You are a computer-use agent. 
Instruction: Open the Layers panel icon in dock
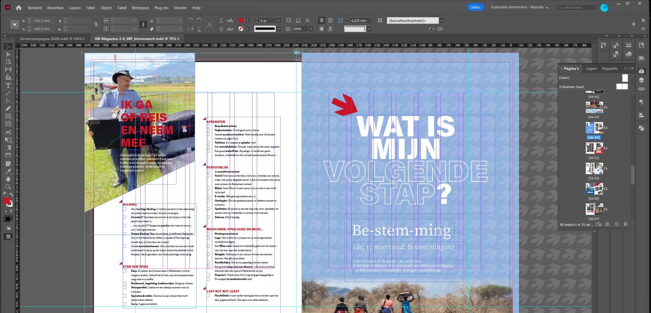click(641, 80)
